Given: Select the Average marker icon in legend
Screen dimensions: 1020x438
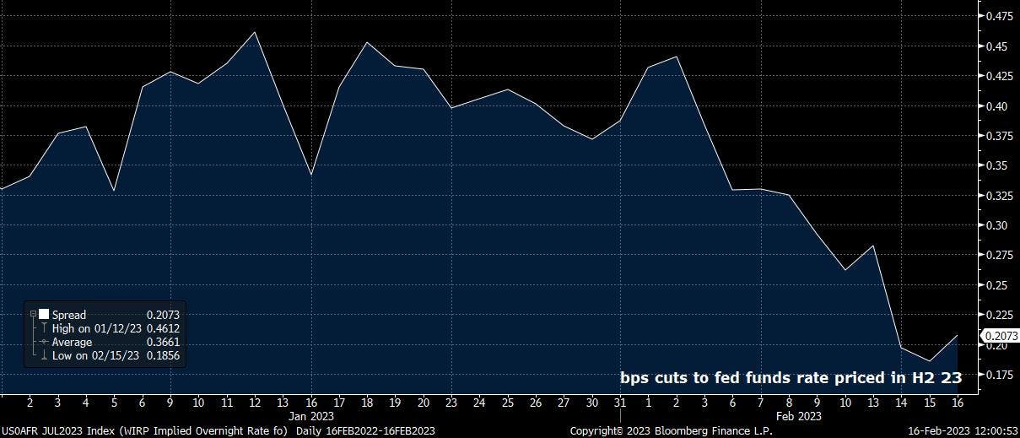Looking at the screenshot, I should tap(44, 342).
